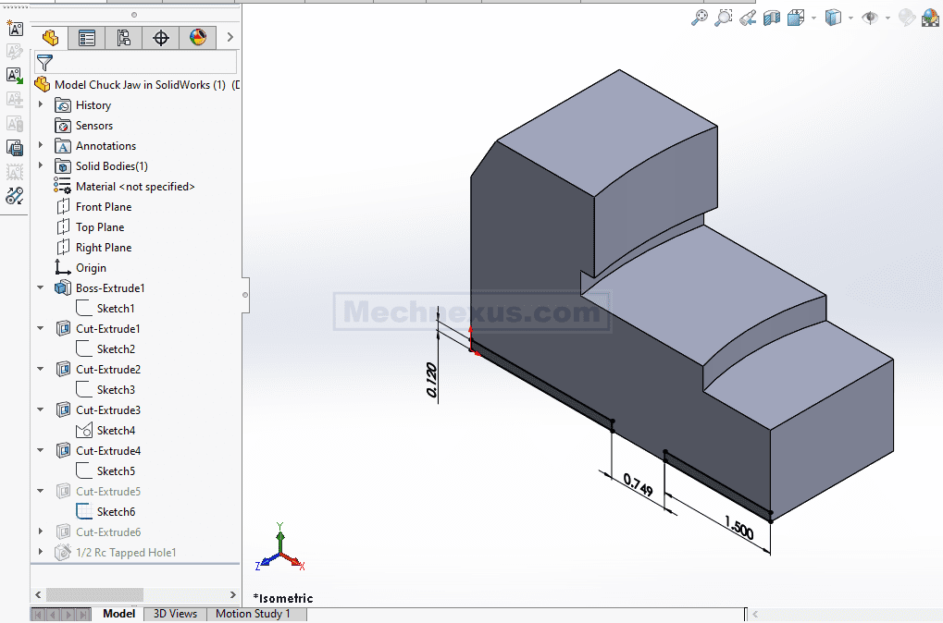Open the Display Style dropdown arrow
Image resolution: width=943 pixels, height=623 pixels.
850,18
